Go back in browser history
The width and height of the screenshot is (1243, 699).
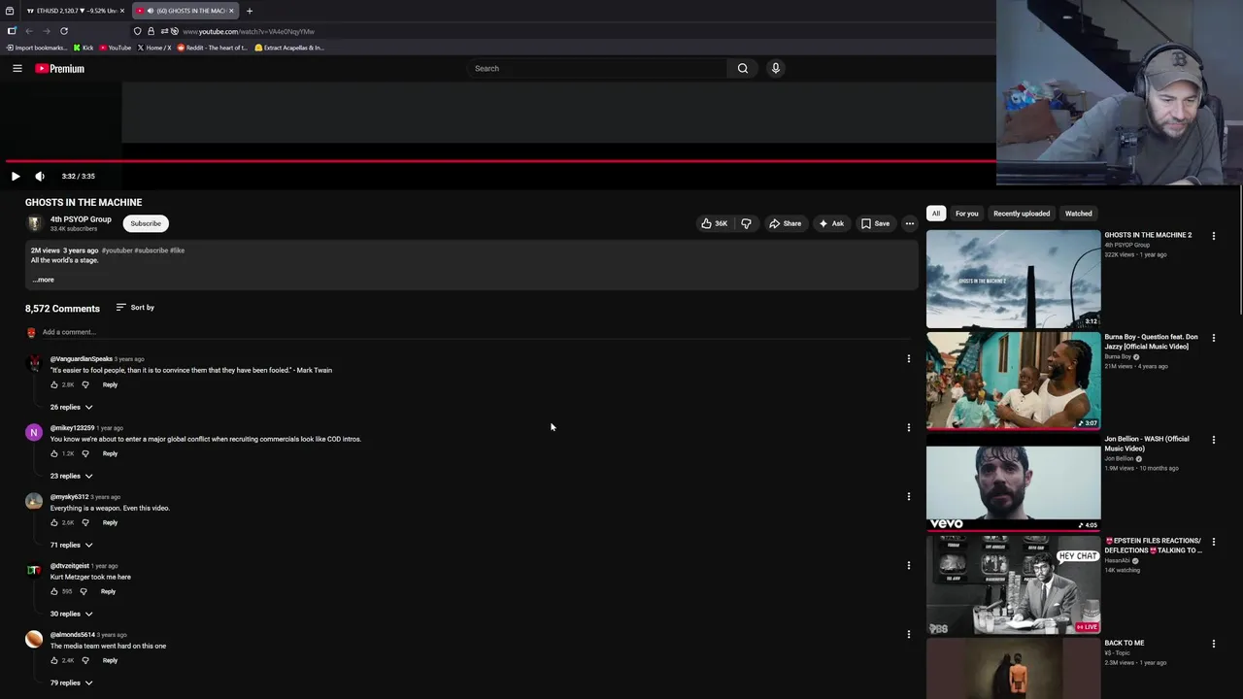click(29, 31)
